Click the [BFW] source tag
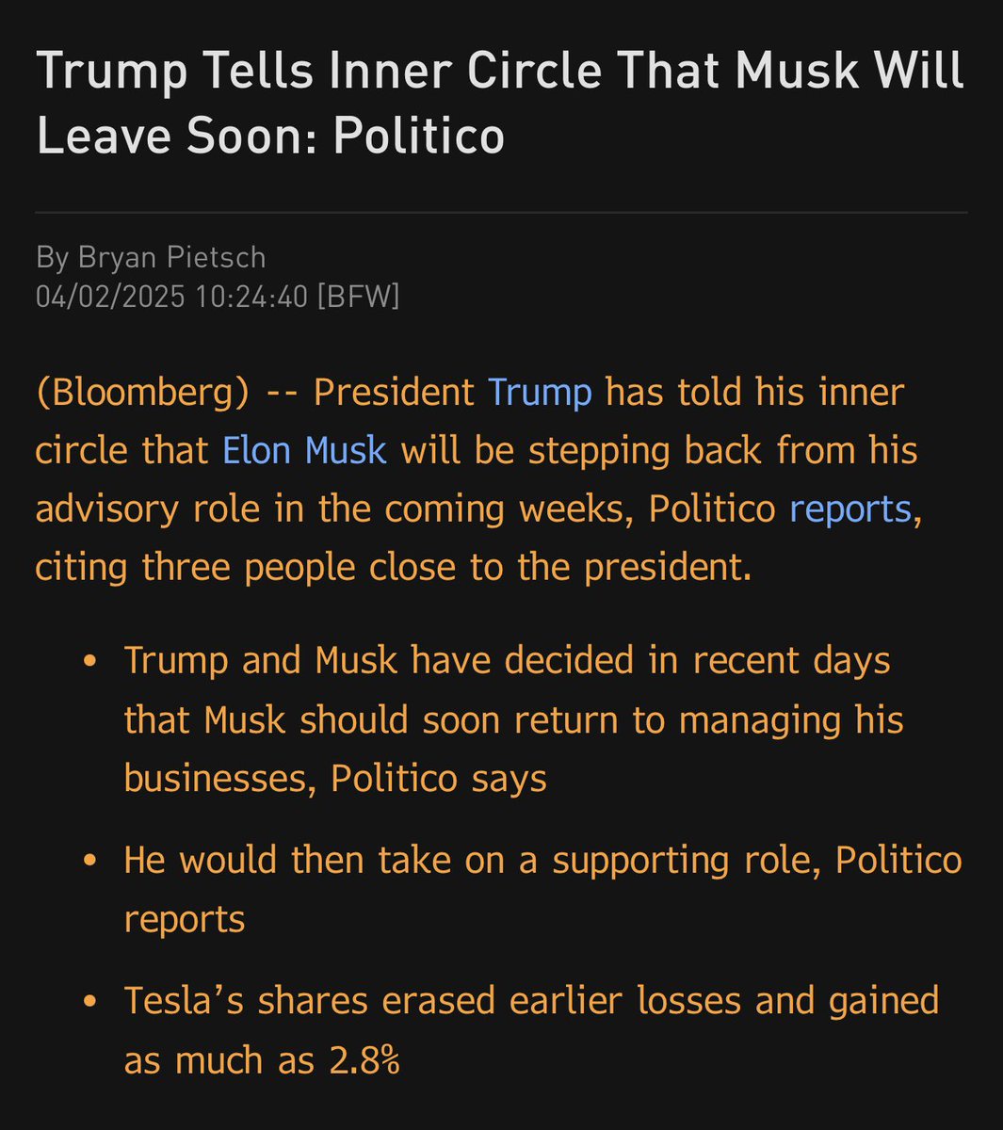Image resolution: width=1003 pixels, height=1130 pixels. [x=359, y=297]
